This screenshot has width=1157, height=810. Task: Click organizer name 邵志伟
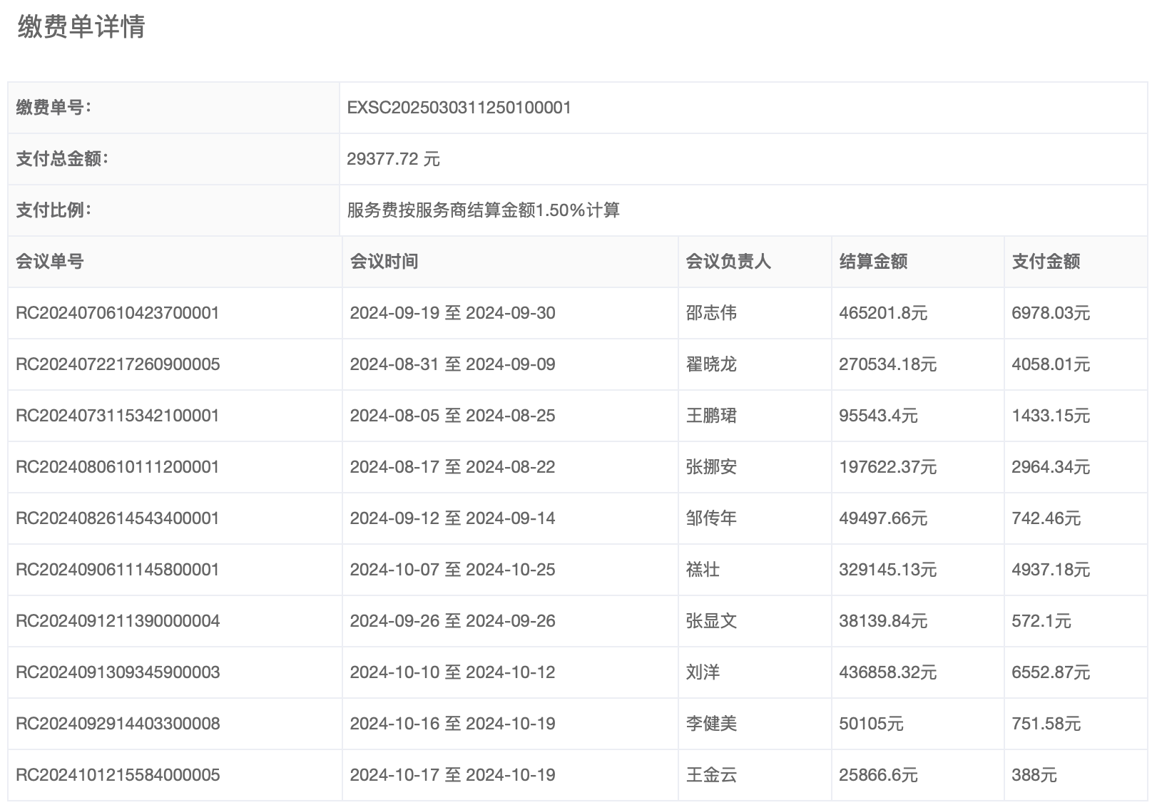pos(711,313)
